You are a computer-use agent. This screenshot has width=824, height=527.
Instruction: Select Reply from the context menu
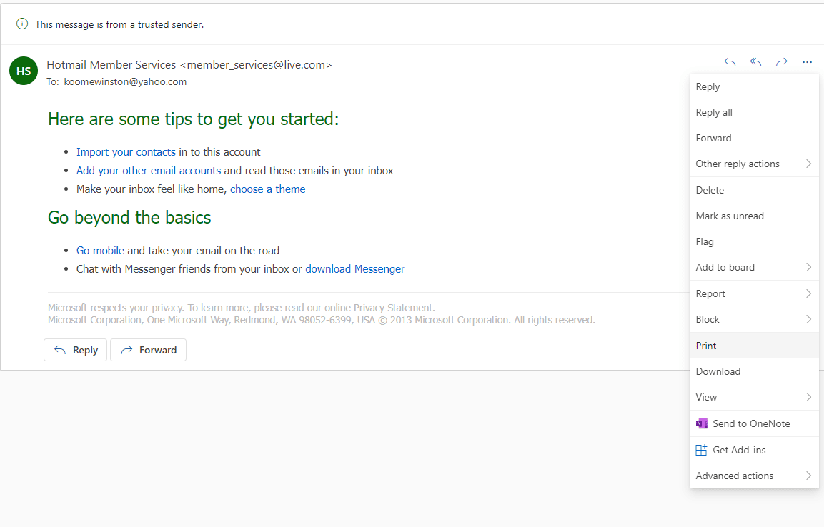coord(755,86)
